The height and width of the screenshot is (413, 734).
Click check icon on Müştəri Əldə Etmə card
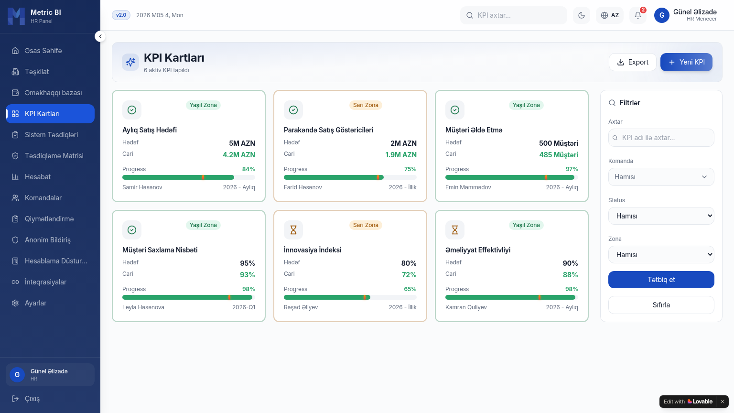(455, 110)
